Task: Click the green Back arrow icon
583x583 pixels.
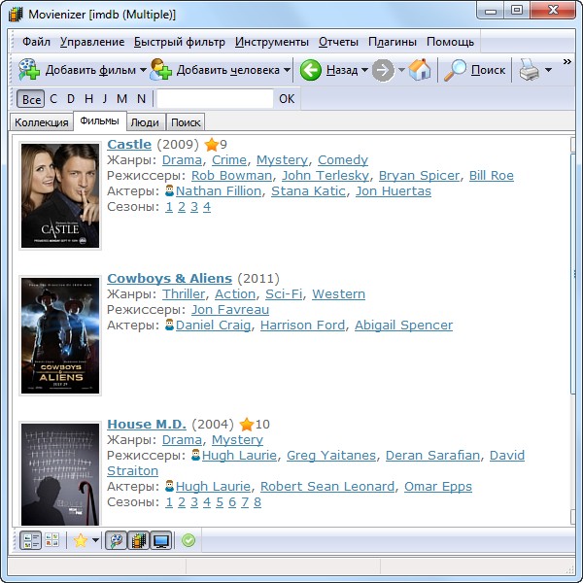Action: click(x=311, y=70)
